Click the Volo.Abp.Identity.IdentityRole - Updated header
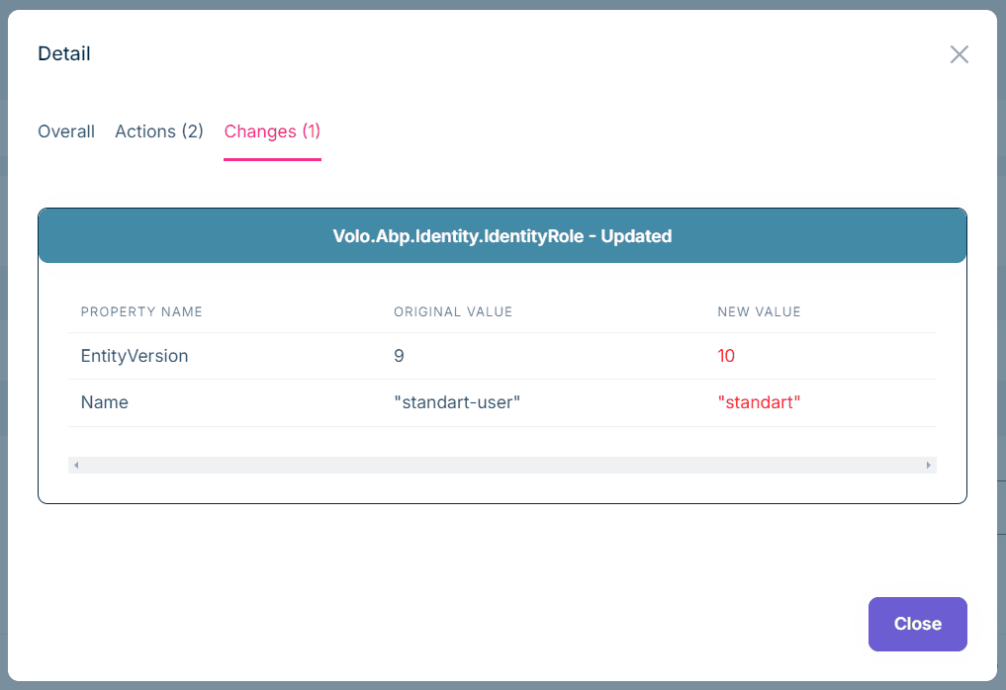This screenshot has width=1006, height=690. [503, 235]
